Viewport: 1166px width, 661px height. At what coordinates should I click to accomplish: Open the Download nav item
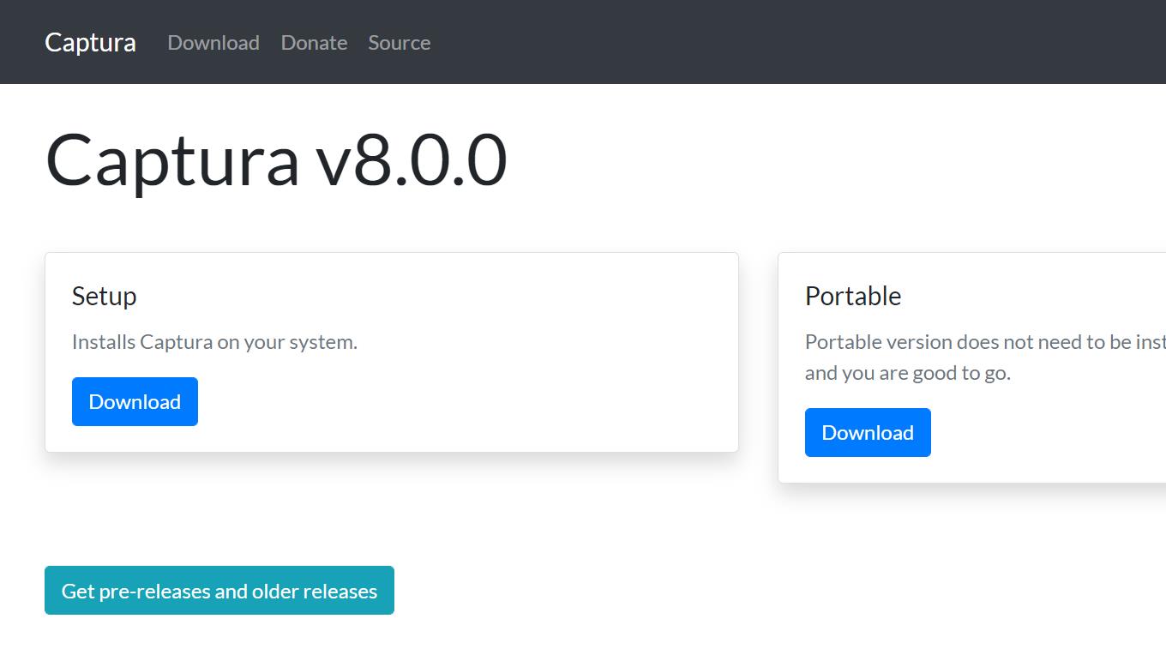coord(213,43)
